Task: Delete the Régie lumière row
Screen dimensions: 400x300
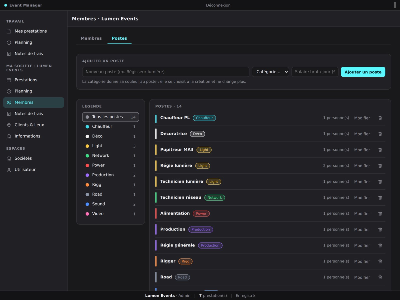Action: click(x=380, y=166)
